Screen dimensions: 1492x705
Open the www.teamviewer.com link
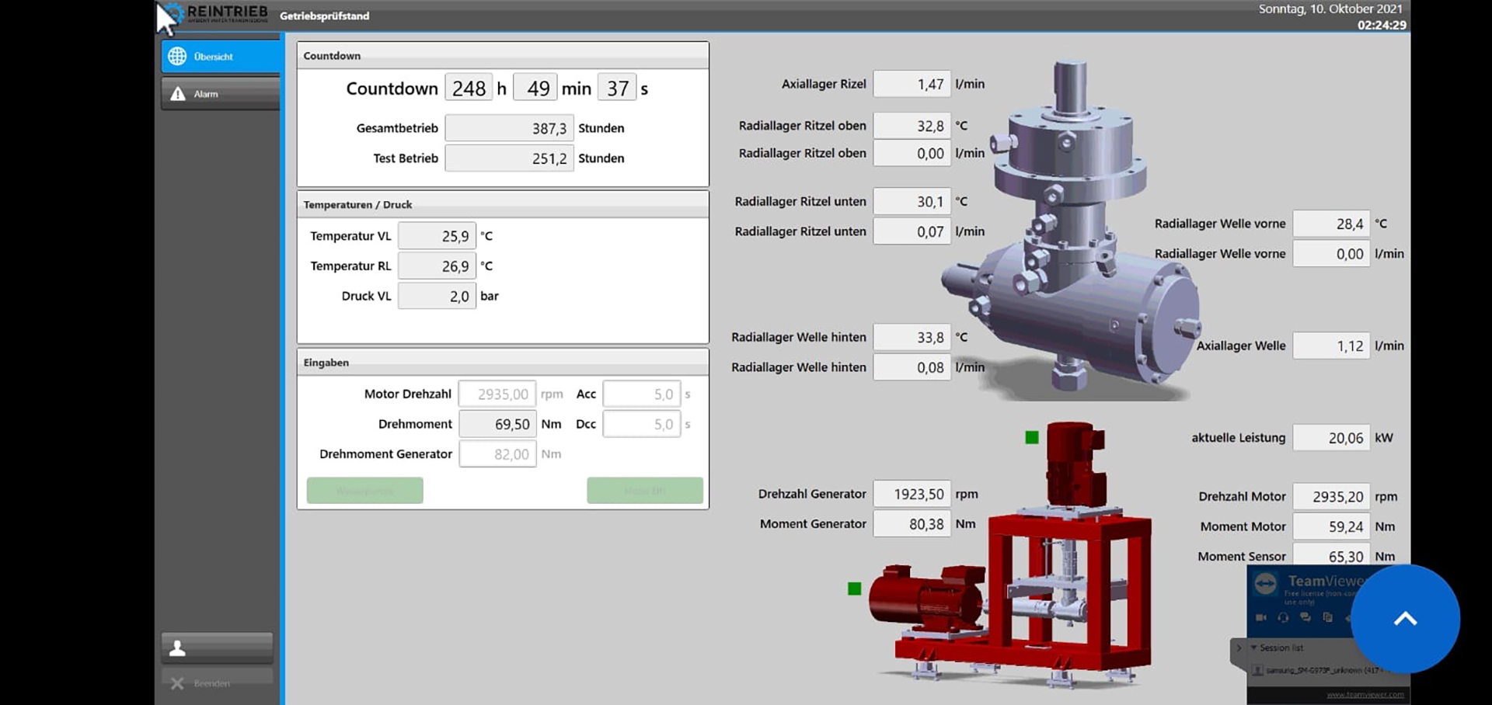(x=1365, y=695)
